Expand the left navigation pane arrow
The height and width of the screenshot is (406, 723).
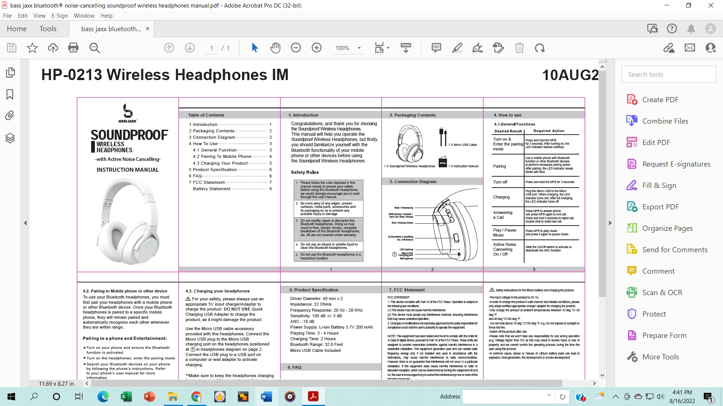pyautogui.click(x=25, y=223)
